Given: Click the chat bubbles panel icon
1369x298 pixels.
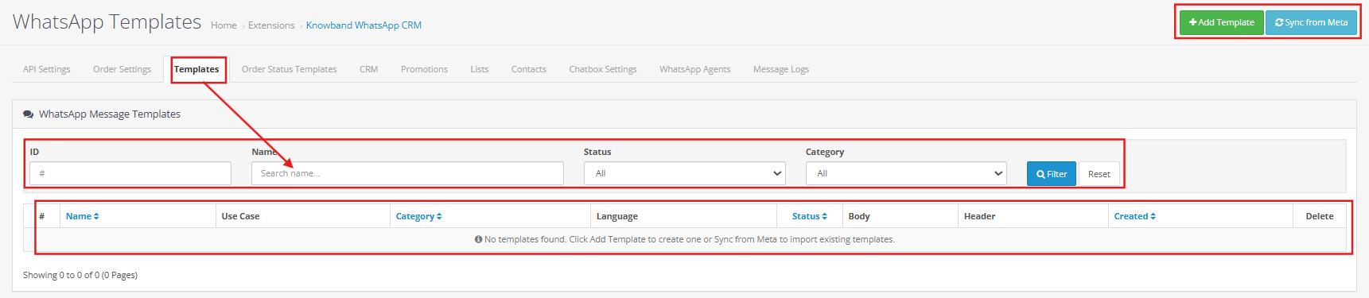Looking at the screenshot, I should (x=29, y=114).
